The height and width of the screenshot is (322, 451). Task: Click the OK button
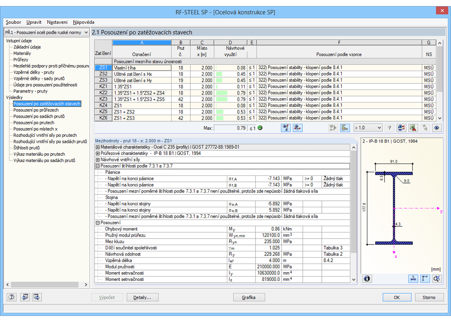(397, 297)
